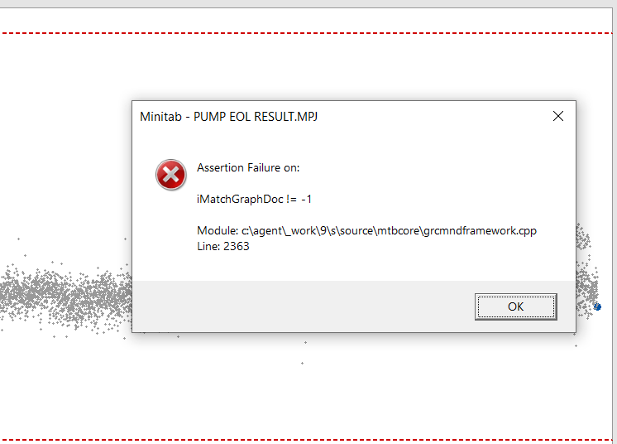This screenshot has width=617, height=444.
Task: Select the upper red dashed limit line
Action: [x=307, y=33]
